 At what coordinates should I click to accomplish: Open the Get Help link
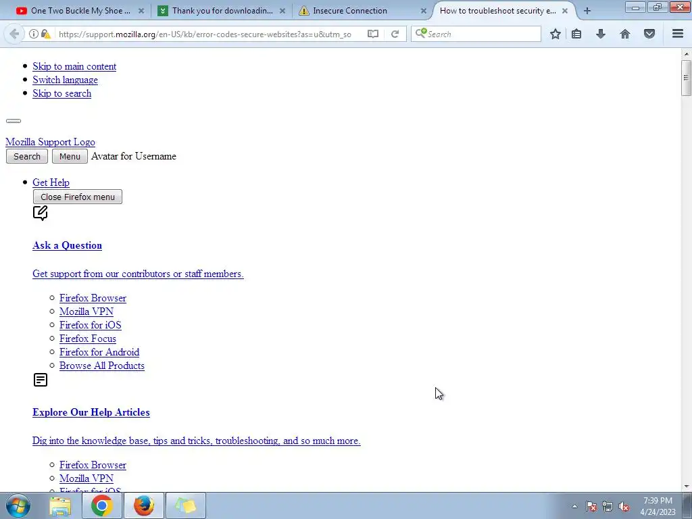pos(51,182)
